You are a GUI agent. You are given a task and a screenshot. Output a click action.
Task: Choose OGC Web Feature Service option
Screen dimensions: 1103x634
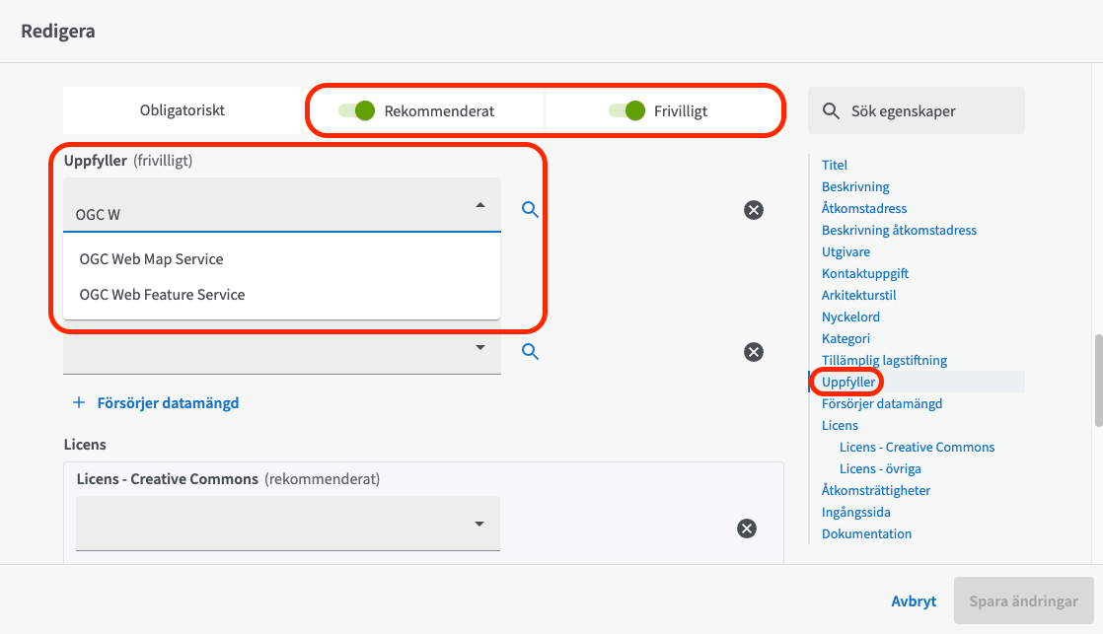click(x=163, y=295)
